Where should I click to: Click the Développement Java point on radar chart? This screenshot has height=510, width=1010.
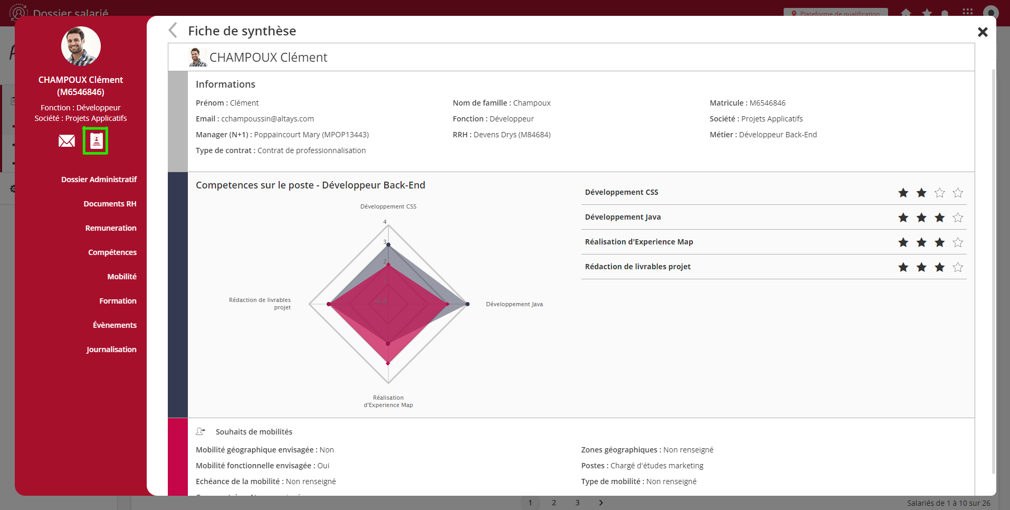(467, 304)
